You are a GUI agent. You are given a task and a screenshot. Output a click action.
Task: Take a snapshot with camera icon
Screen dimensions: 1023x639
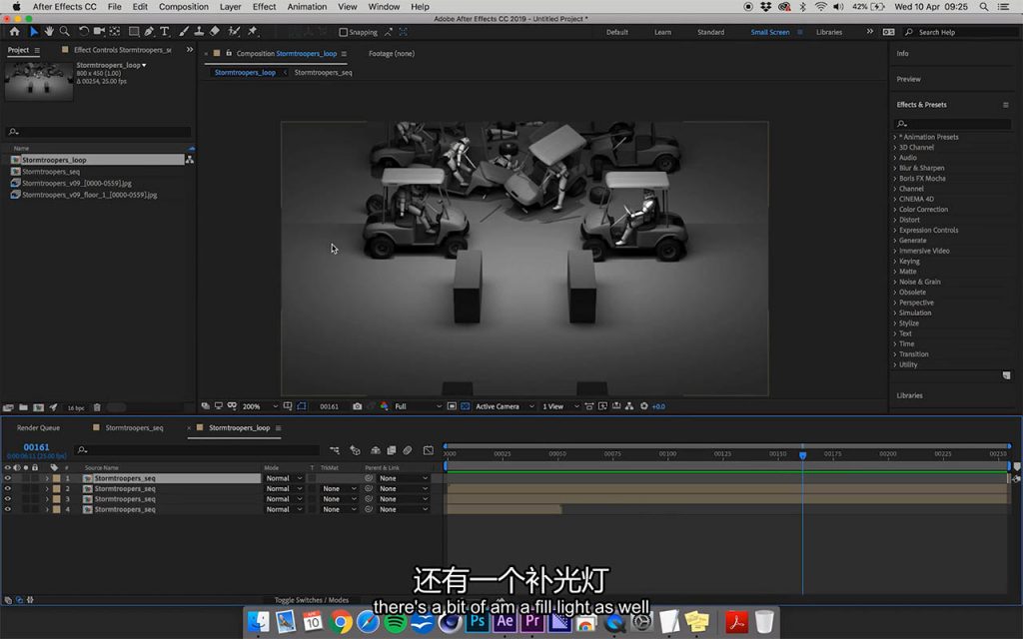tap(357, 406)
